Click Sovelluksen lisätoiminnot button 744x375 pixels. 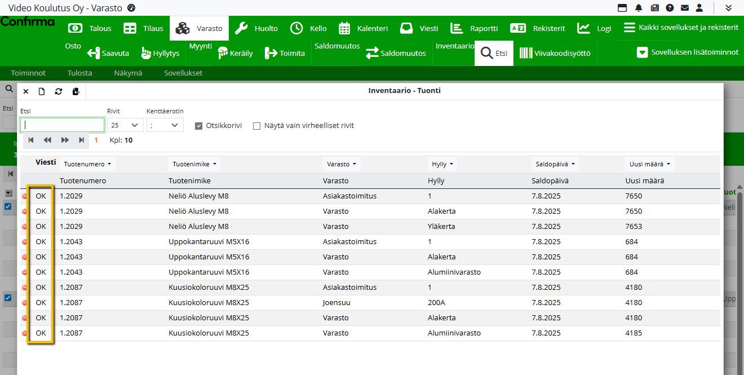pyautogui.click(x=687, y=52)
